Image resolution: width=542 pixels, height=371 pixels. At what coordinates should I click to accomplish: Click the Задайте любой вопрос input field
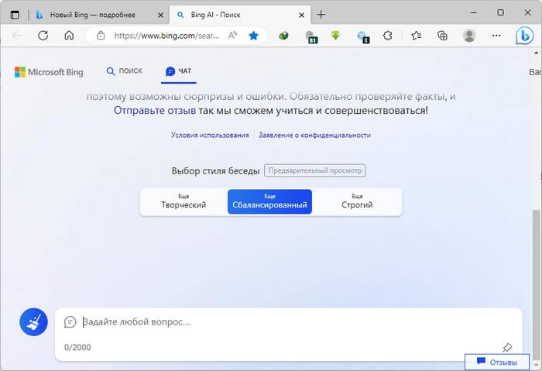click(x=286, y=322)
